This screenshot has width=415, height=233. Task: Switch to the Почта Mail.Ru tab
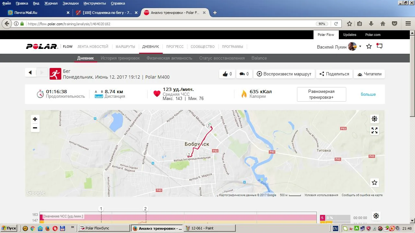click(x=38, y=13)
